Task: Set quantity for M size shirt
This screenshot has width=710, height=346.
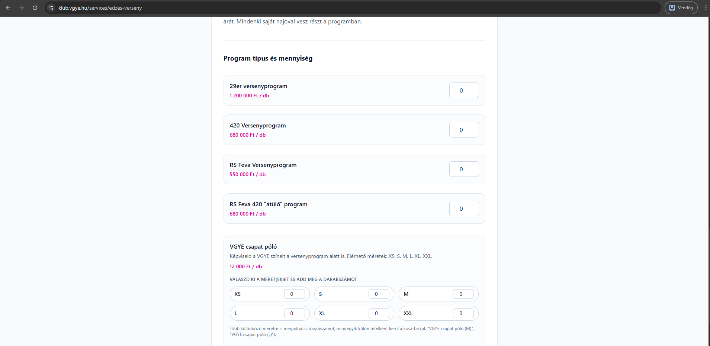Action: (x=463, y=294)
